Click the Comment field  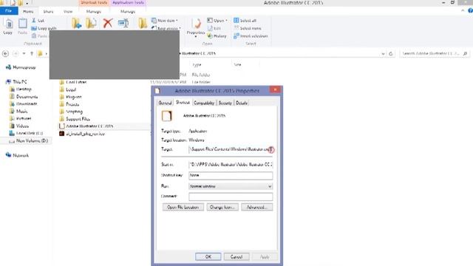coord(231,197)
